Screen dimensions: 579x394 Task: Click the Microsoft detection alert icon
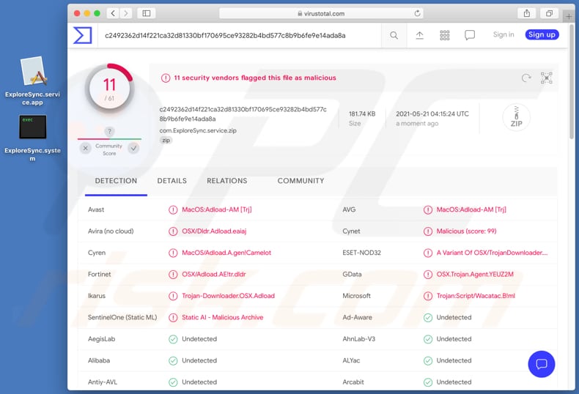[427, 296]
